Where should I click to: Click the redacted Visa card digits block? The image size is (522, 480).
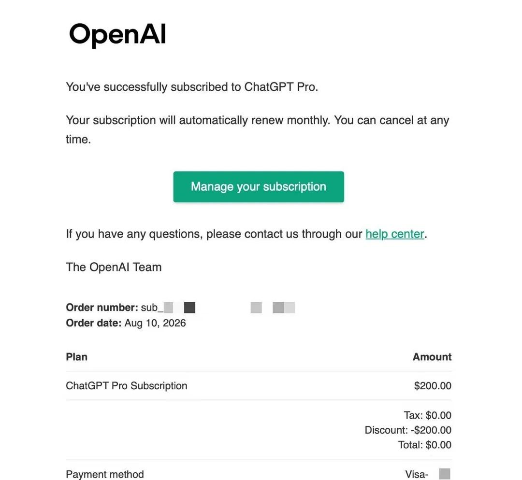445,474
